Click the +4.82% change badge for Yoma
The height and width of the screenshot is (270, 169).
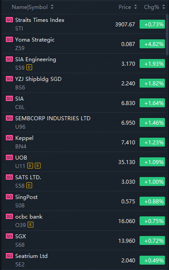153,44
